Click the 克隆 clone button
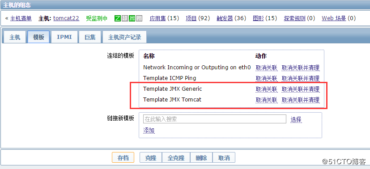 pyautogui.click(x=151, y=157)
